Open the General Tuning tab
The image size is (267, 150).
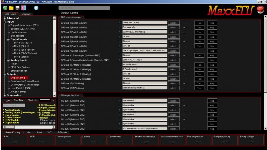tap(13, 133)
